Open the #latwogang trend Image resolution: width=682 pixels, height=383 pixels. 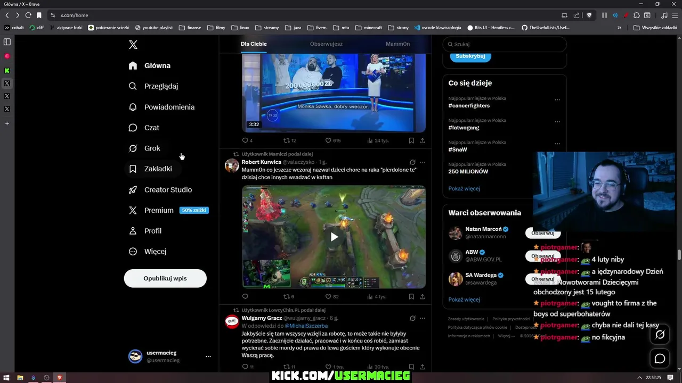pyautogui.click(x=464, y=128)
